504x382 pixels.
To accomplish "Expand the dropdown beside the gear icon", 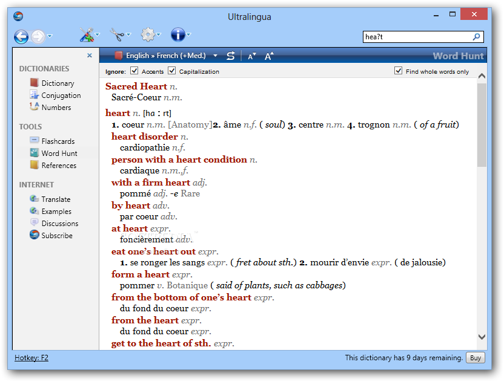I will (159, 34).
